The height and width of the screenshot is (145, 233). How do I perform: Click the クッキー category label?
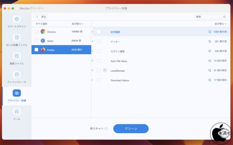pos(115,42)
